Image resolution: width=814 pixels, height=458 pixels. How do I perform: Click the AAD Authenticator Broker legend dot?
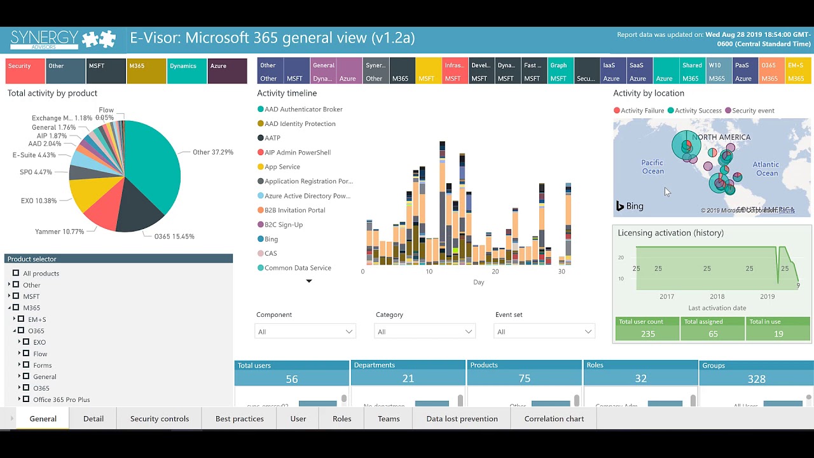(x=261, y=109)
